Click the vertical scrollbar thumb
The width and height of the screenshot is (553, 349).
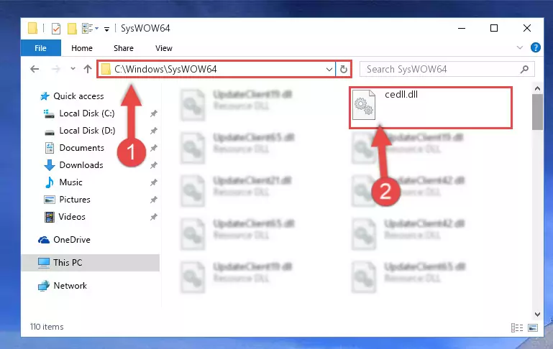(537, 112)
